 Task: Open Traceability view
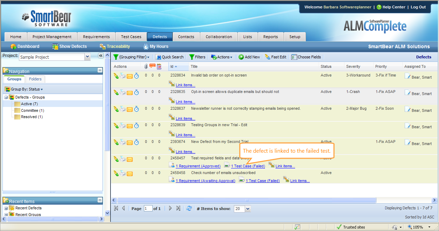(x=115, y=46)
